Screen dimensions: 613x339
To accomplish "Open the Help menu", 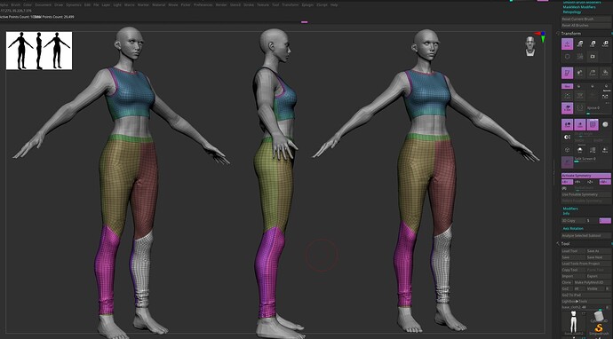I will 334,4.
